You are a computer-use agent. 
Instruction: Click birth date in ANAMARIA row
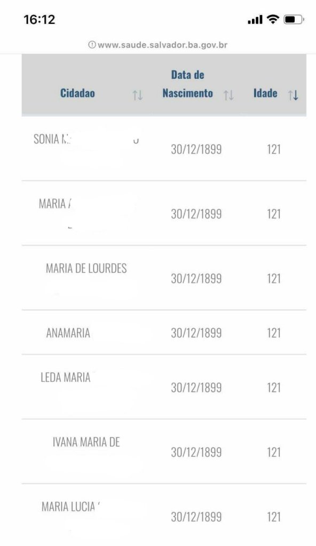pos(196,333)
